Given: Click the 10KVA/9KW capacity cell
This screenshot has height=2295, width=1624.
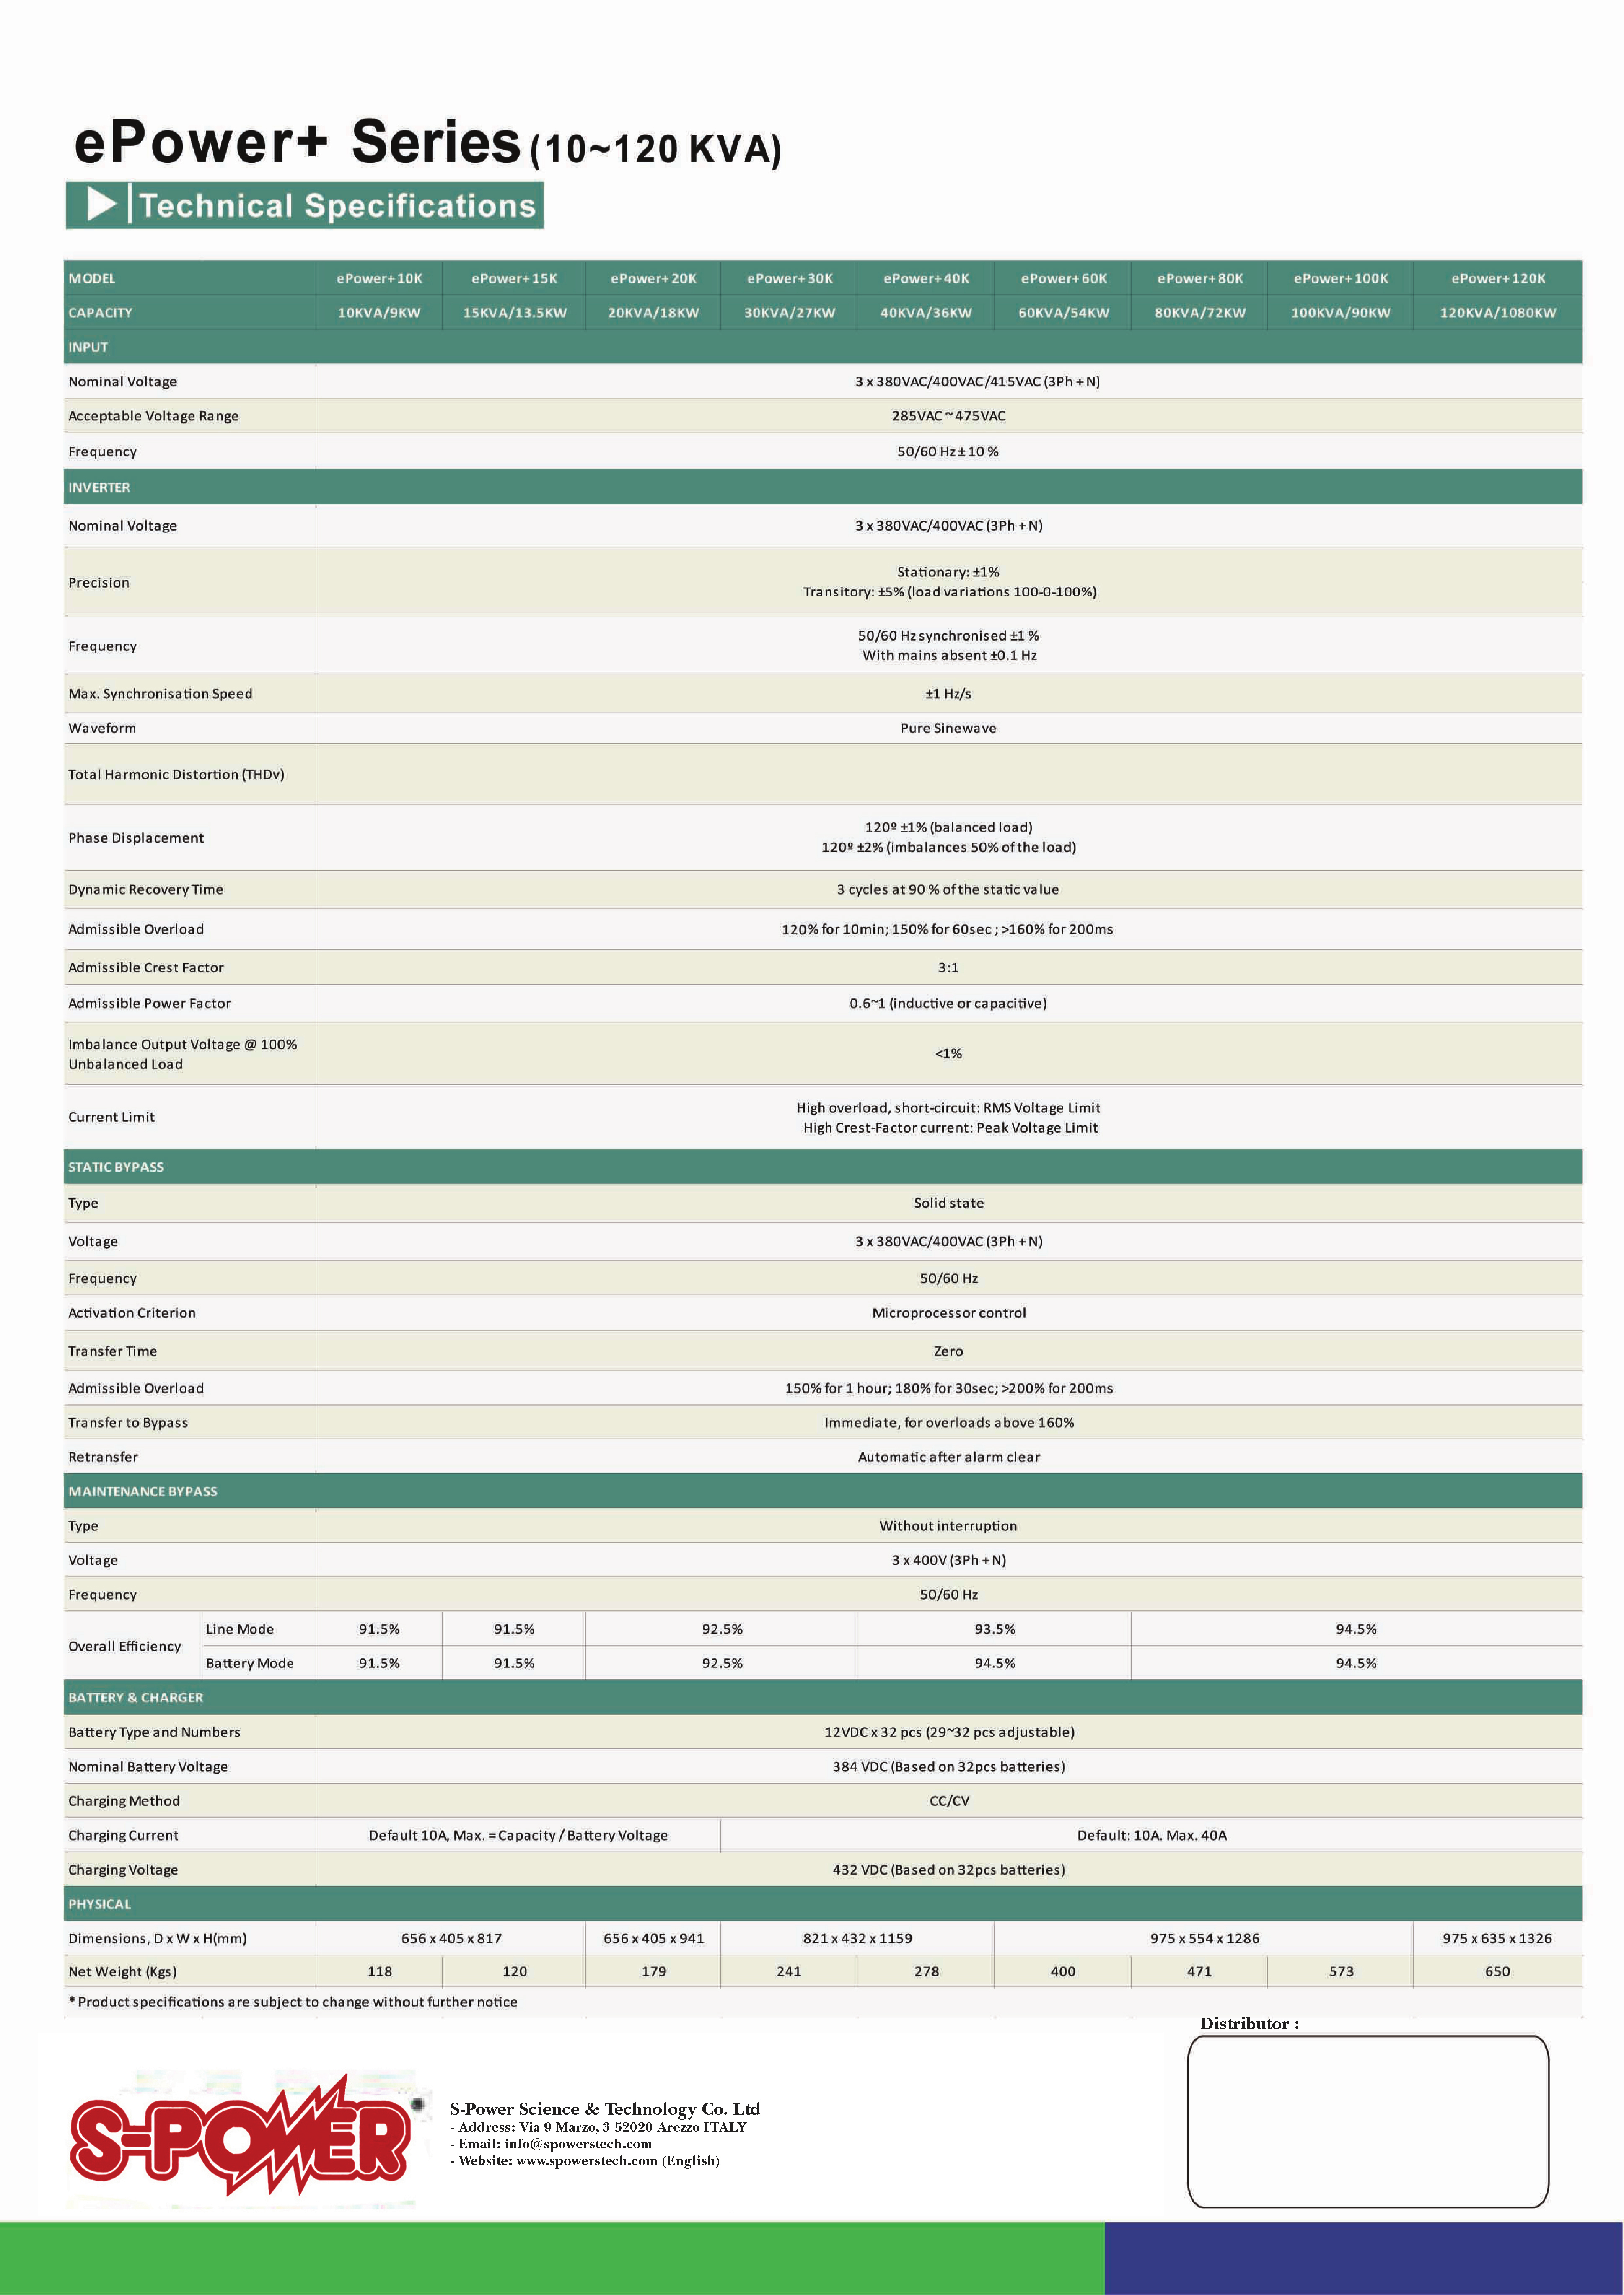Looking at the screenshot, I should tap(379, 313).
